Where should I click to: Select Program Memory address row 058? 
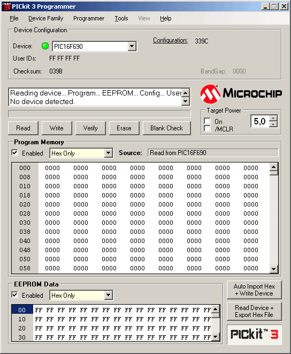(x=25, y=268)
